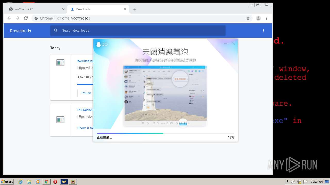Switch to handshake icon app in taskbar

tap(64, 182)
